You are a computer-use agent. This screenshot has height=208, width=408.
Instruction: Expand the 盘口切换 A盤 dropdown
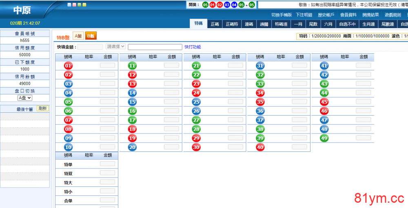(24, 98)
